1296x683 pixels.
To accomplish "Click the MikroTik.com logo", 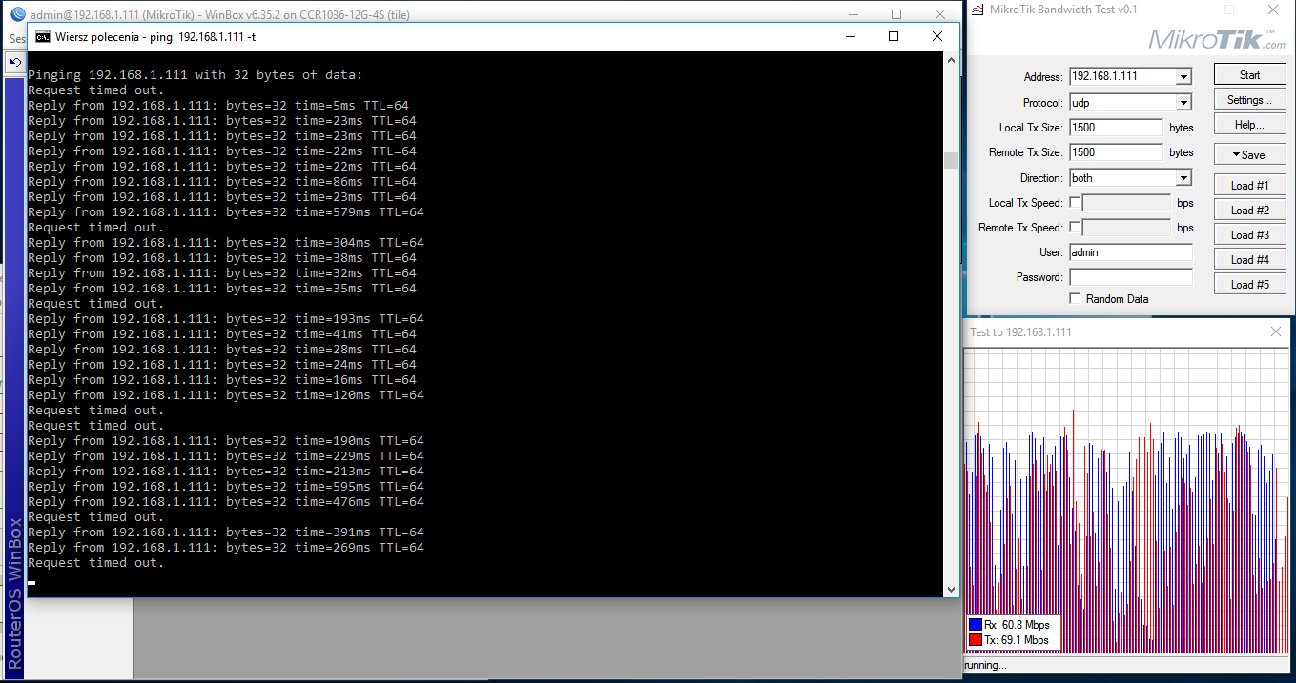I will click(1216, 40).
